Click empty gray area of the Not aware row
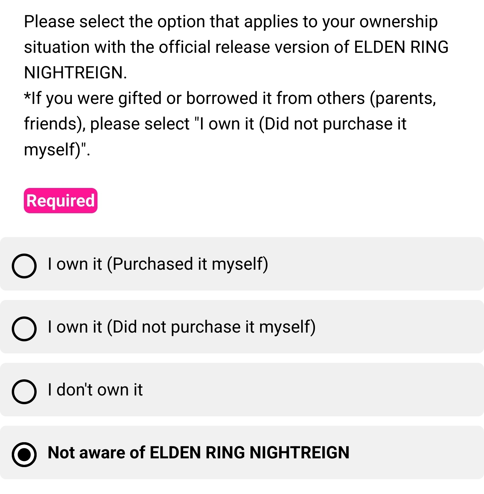 (x=417, y=453)
